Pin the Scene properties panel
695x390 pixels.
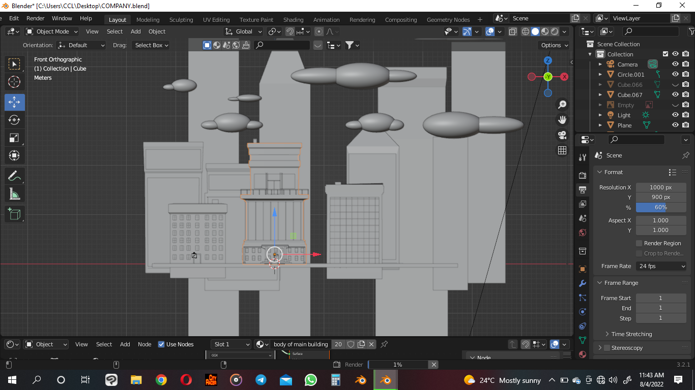(x=685, y=155)
